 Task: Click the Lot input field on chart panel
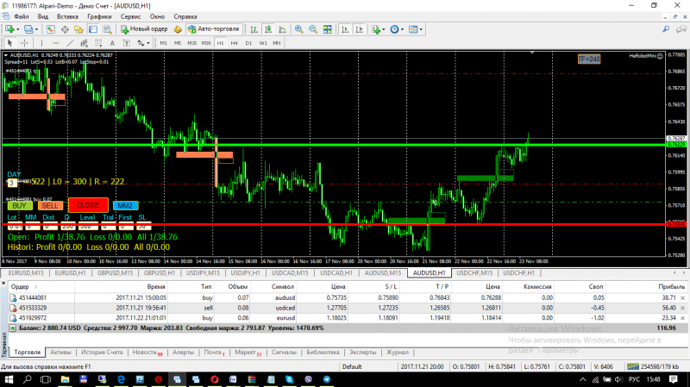point(15,226)
